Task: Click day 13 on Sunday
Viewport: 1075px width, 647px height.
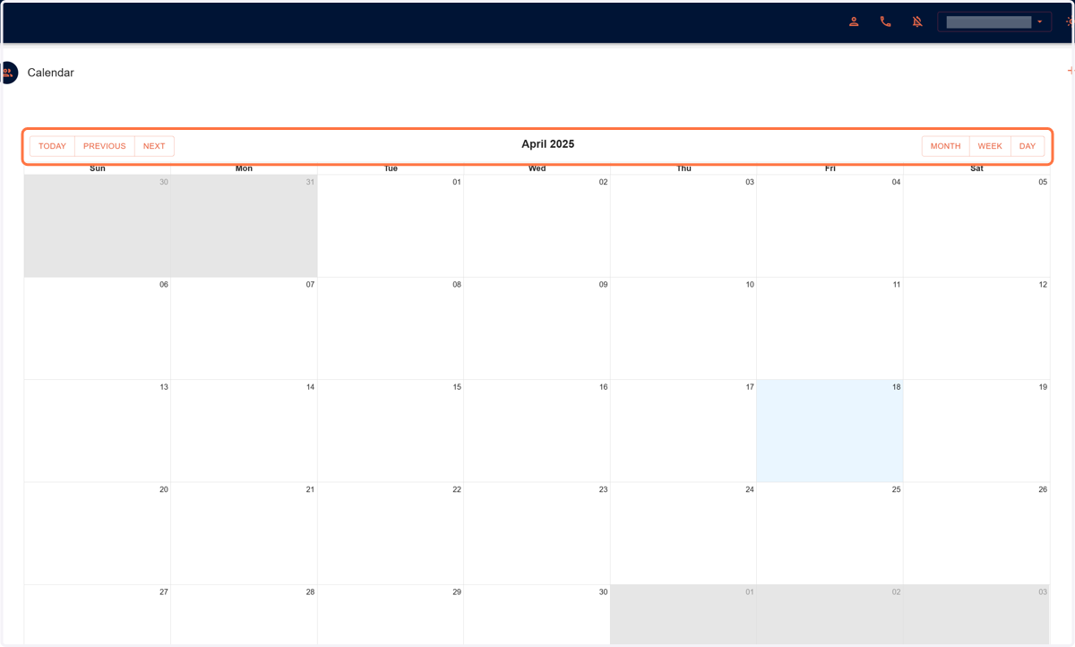Action: pos(98,431)
